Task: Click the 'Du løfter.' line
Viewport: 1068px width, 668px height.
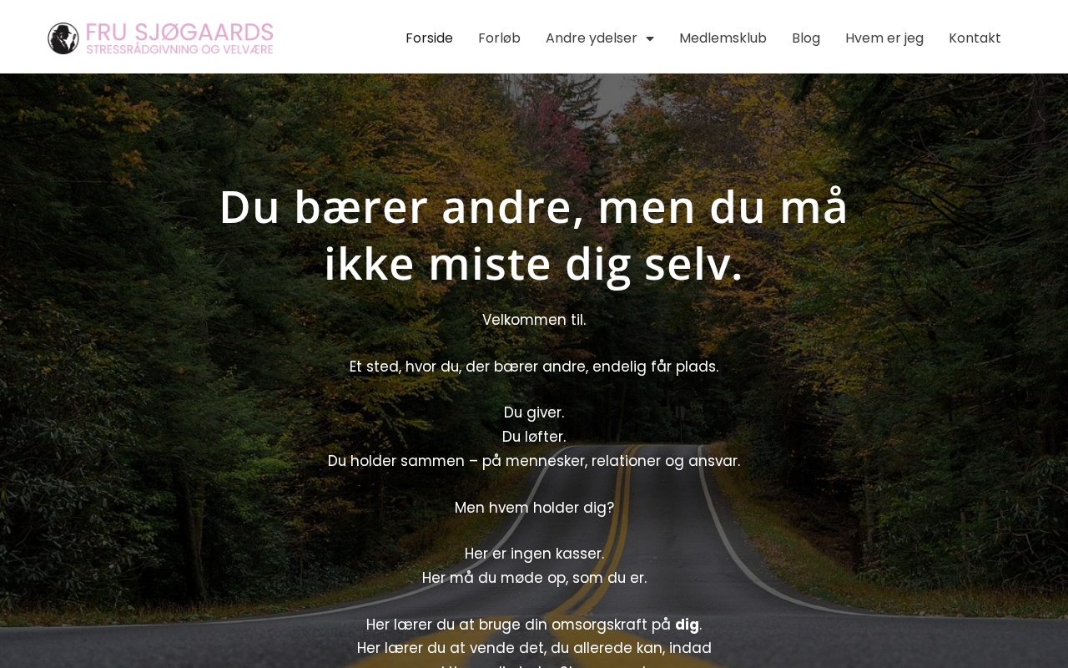Action: click(x=534, y=437)
